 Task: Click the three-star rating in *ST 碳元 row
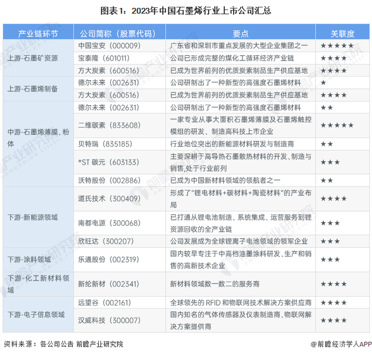click(330, 162)
